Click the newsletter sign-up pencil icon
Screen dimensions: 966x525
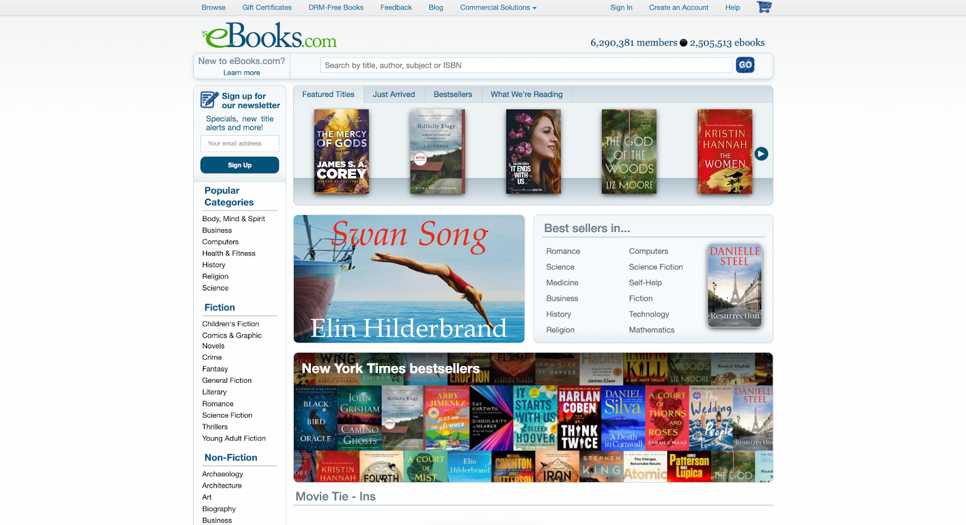click(209, 99)
